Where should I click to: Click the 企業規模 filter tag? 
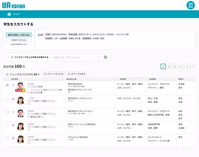[x=63, y=39]
